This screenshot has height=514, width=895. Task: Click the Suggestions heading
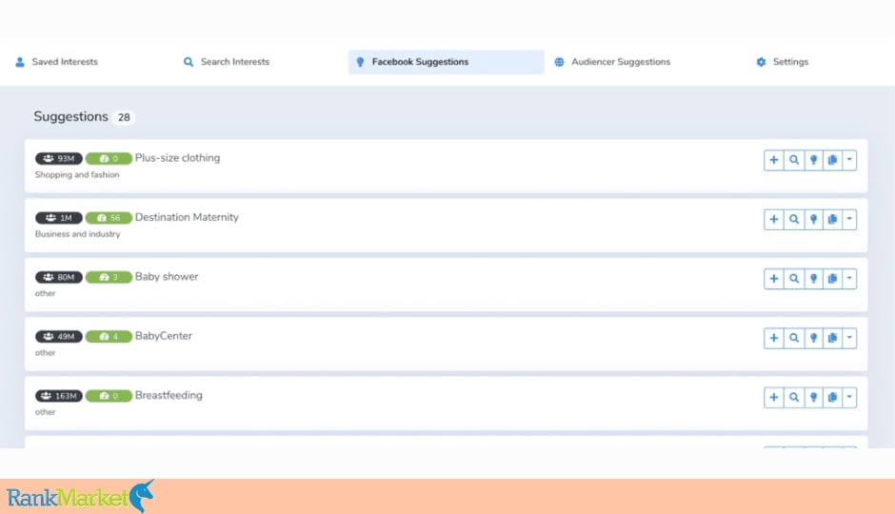(70, 116)
